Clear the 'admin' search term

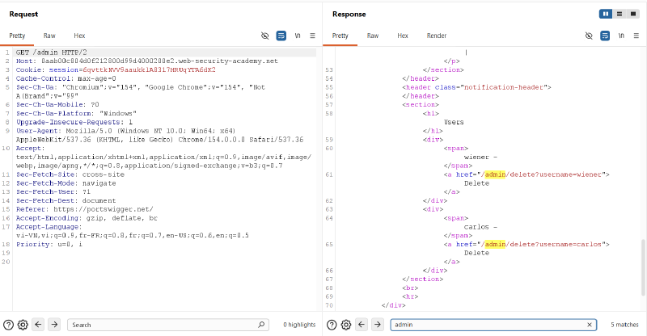tap(590, 325)
